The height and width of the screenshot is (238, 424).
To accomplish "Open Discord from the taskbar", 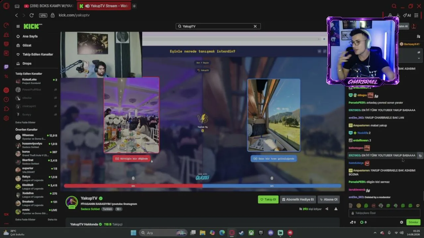I will click(271, 233).
